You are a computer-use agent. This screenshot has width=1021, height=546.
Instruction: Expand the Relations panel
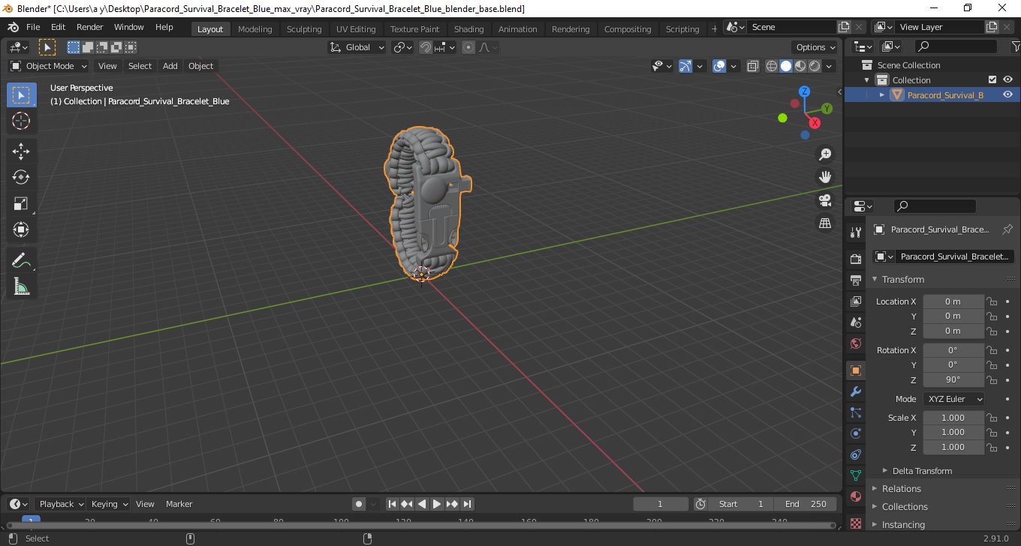901,488
